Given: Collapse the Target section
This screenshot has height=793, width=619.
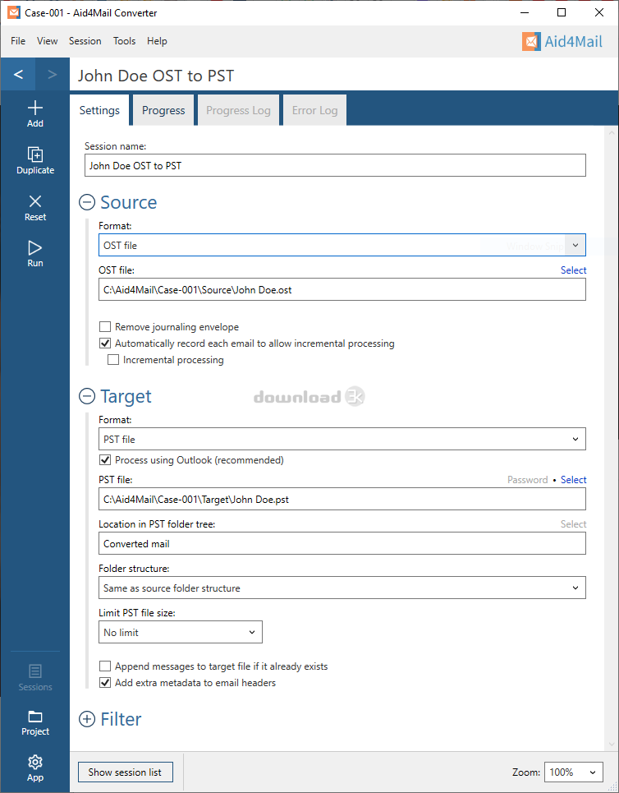Looking at the screenshot, I should tap(87, 396).
